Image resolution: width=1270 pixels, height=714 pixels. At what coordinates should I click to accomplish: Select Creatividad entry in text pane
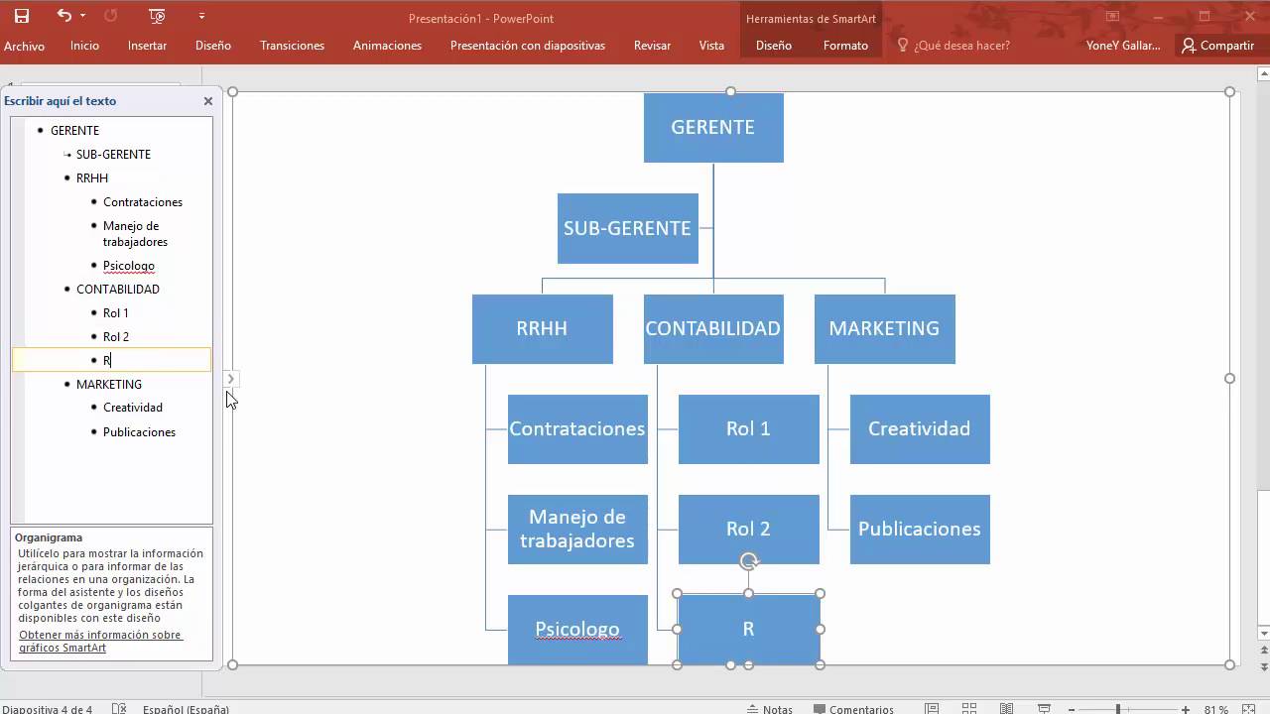coord(133,408)
